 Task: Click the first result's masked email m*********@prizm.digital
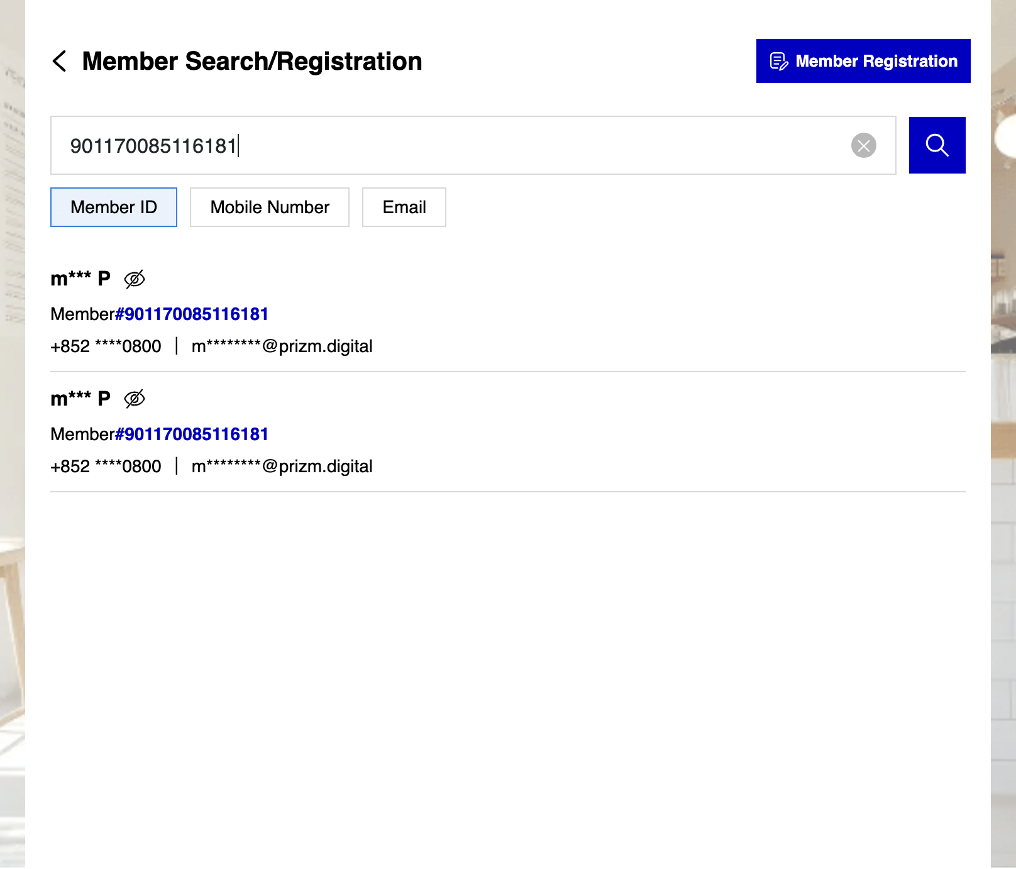pyautogui.click(x=282, y=346)
